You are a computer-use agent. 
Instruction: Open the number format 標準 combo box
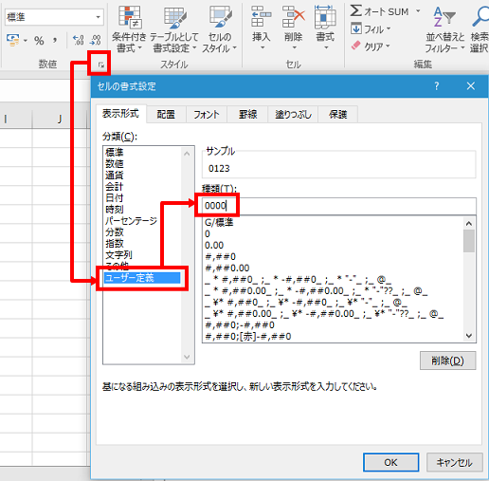[54, 17]
